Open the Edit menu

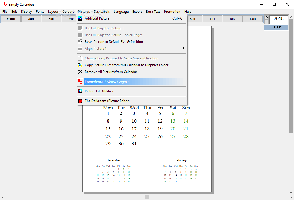(x=14, y=12)
